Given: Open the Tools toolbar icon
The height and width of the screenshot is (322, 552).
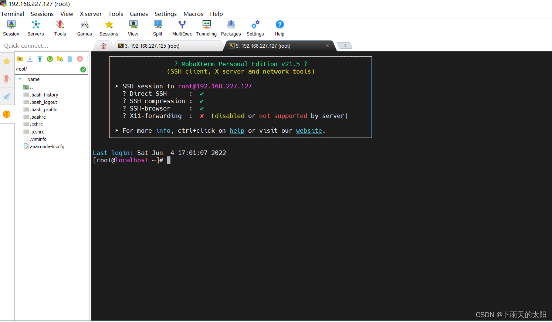Looking at the screenshot, I should 60,28.
